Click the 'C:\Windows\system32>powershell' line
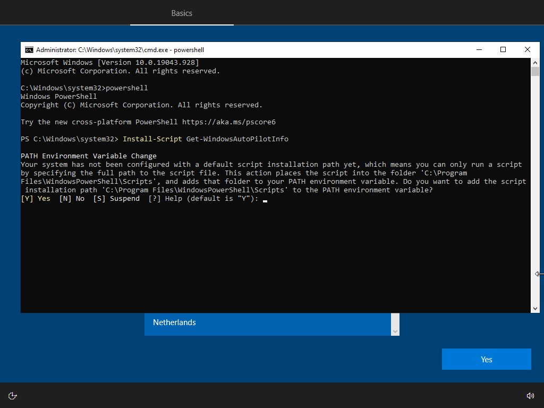 84,88
